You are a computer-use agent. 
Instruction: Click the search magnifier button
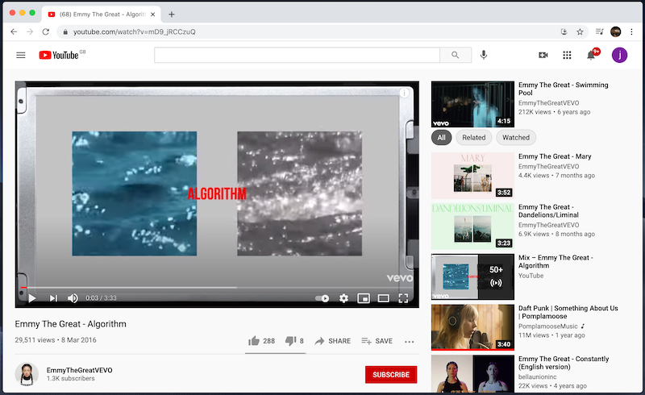pyautogui.click(x=456, y=55)
